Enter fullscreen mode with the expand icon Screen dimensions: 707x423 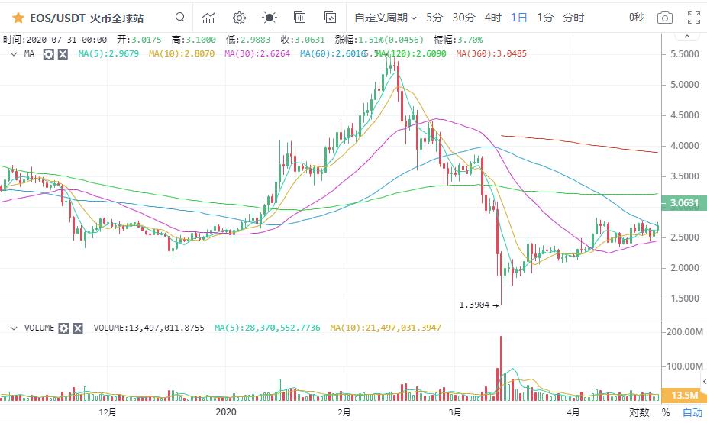coord(693,18)
